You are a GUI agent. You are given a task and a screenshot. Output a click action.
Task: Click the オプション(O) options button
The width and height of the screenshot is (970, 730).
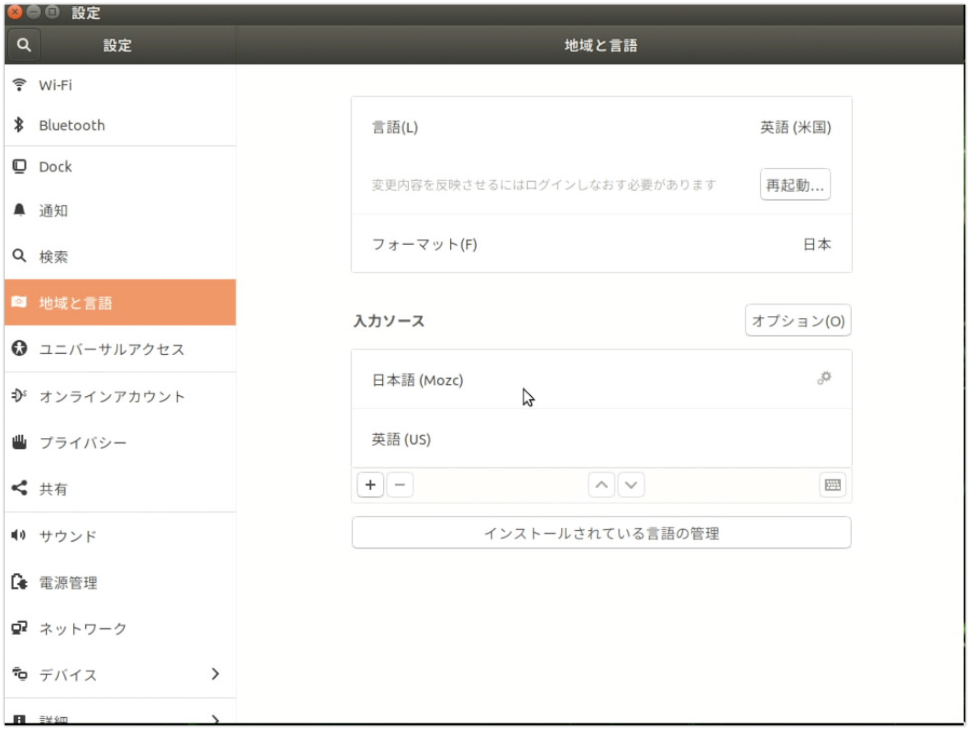click(x=798, y=320)
